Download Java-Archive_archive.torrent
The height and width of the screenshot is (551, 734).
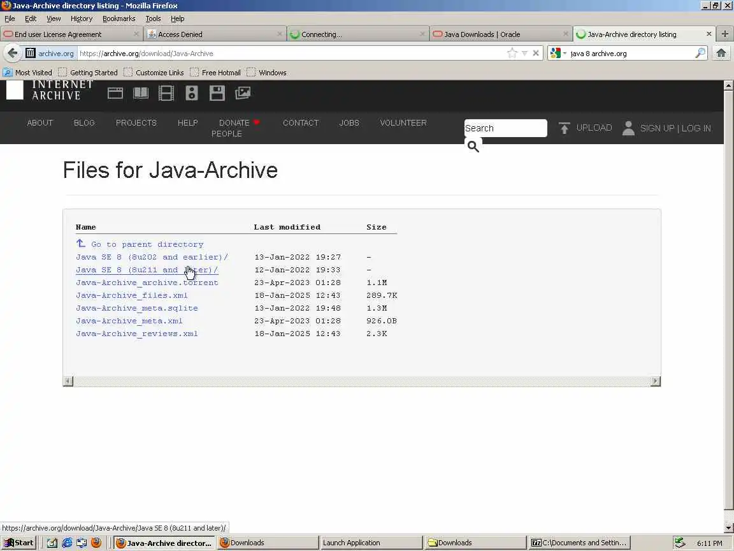[x=147, y=283]
